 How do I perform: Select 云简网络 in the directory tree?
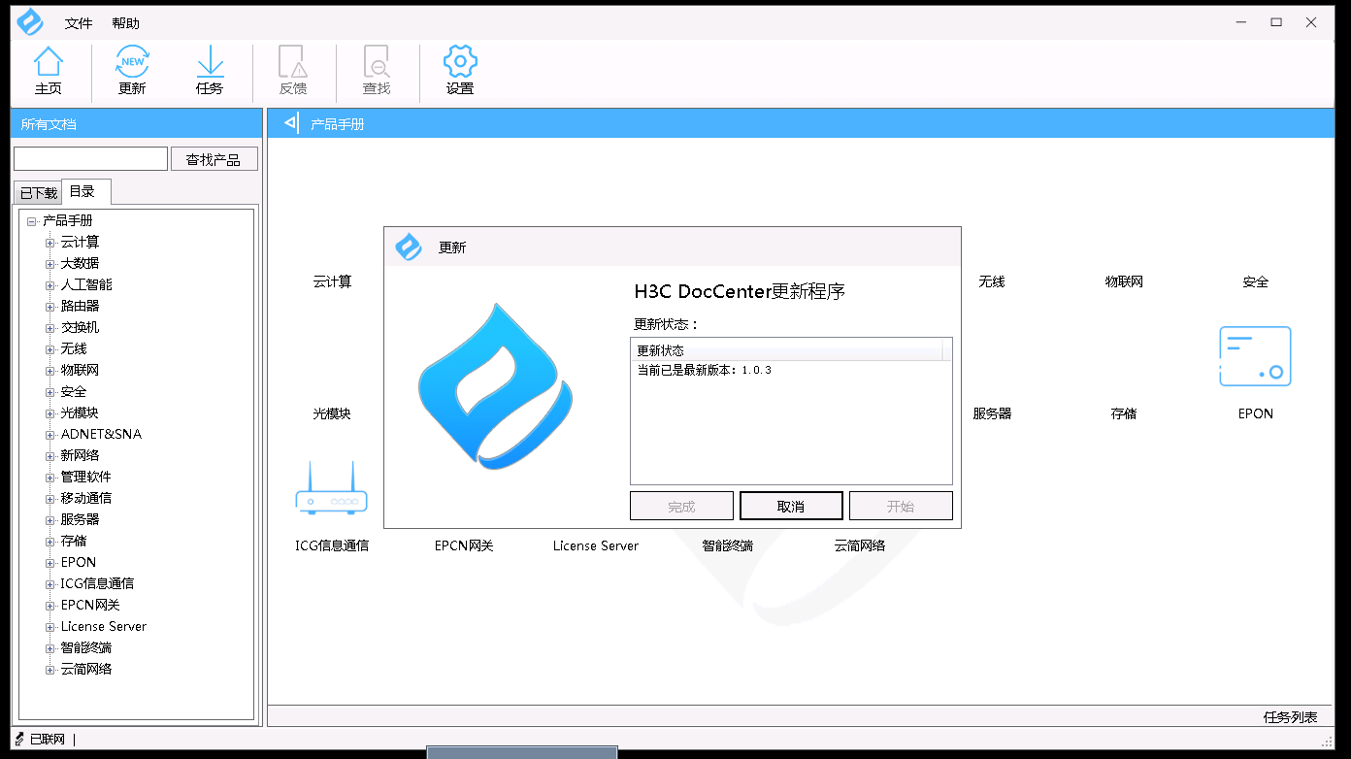85,669
